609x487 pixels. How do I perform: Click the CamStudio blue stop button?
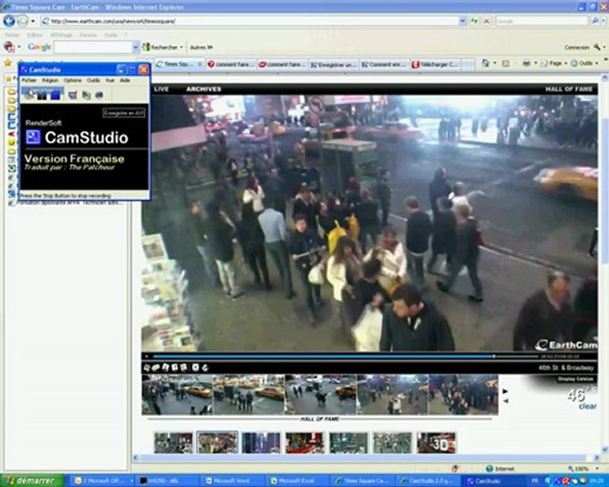point(55,95)
